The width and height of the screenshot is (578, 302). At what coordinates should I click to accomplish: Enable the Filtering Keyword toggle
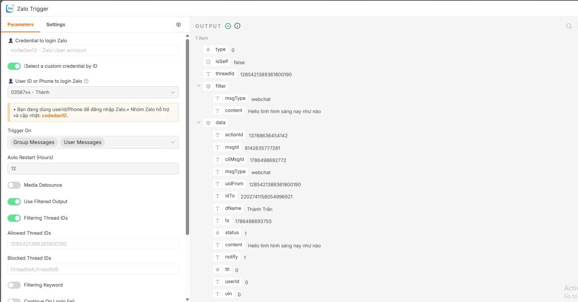14,285
